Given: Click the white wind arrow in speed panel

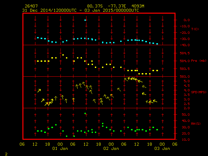Looking at the screenshot, I should click(56, 98).
